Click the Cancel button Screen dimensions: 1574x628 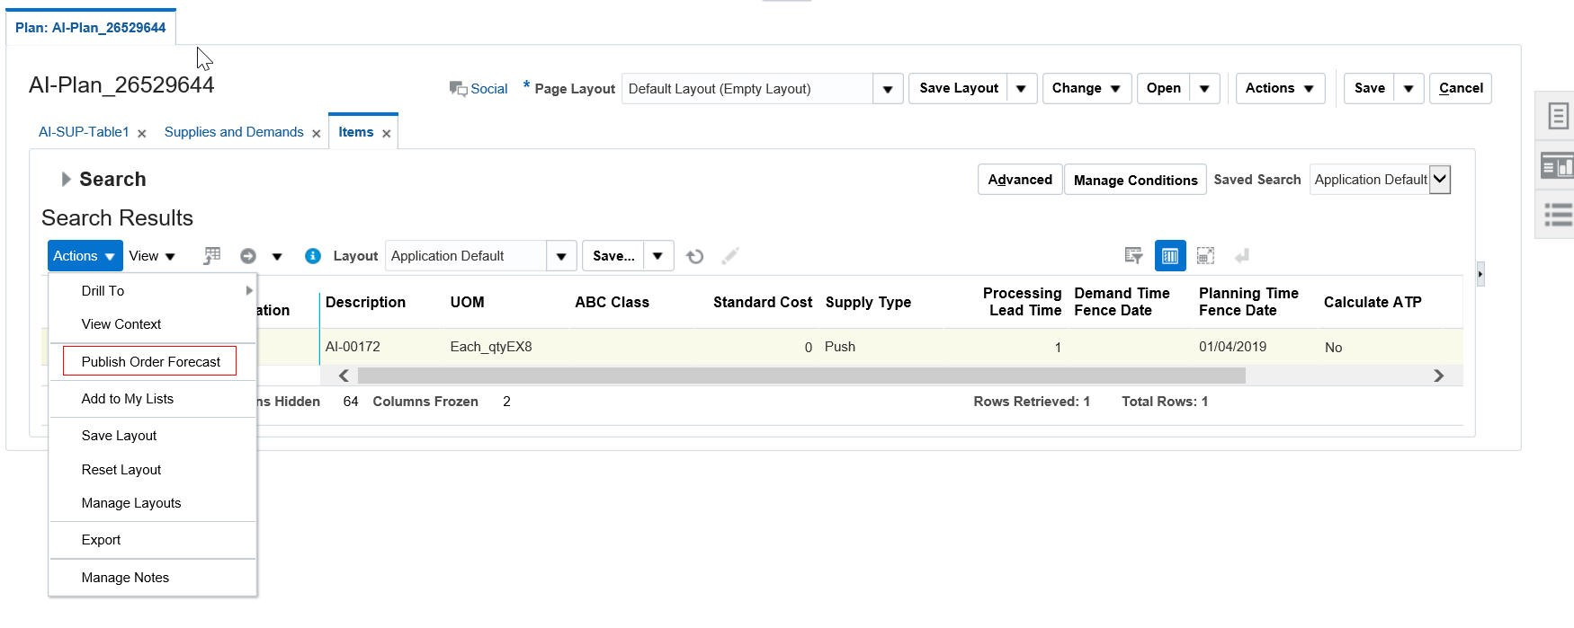pos(1460,88)
